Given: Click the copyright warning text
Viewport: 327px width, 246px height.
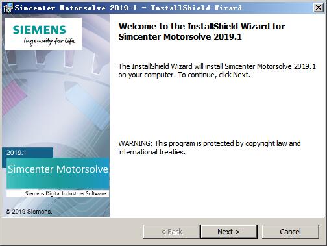Looking at the screenshot, I should point(210,147).
